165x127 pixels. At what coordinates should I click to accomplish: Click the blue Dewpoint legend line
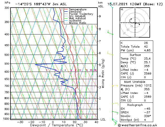(x=66, y=12)
